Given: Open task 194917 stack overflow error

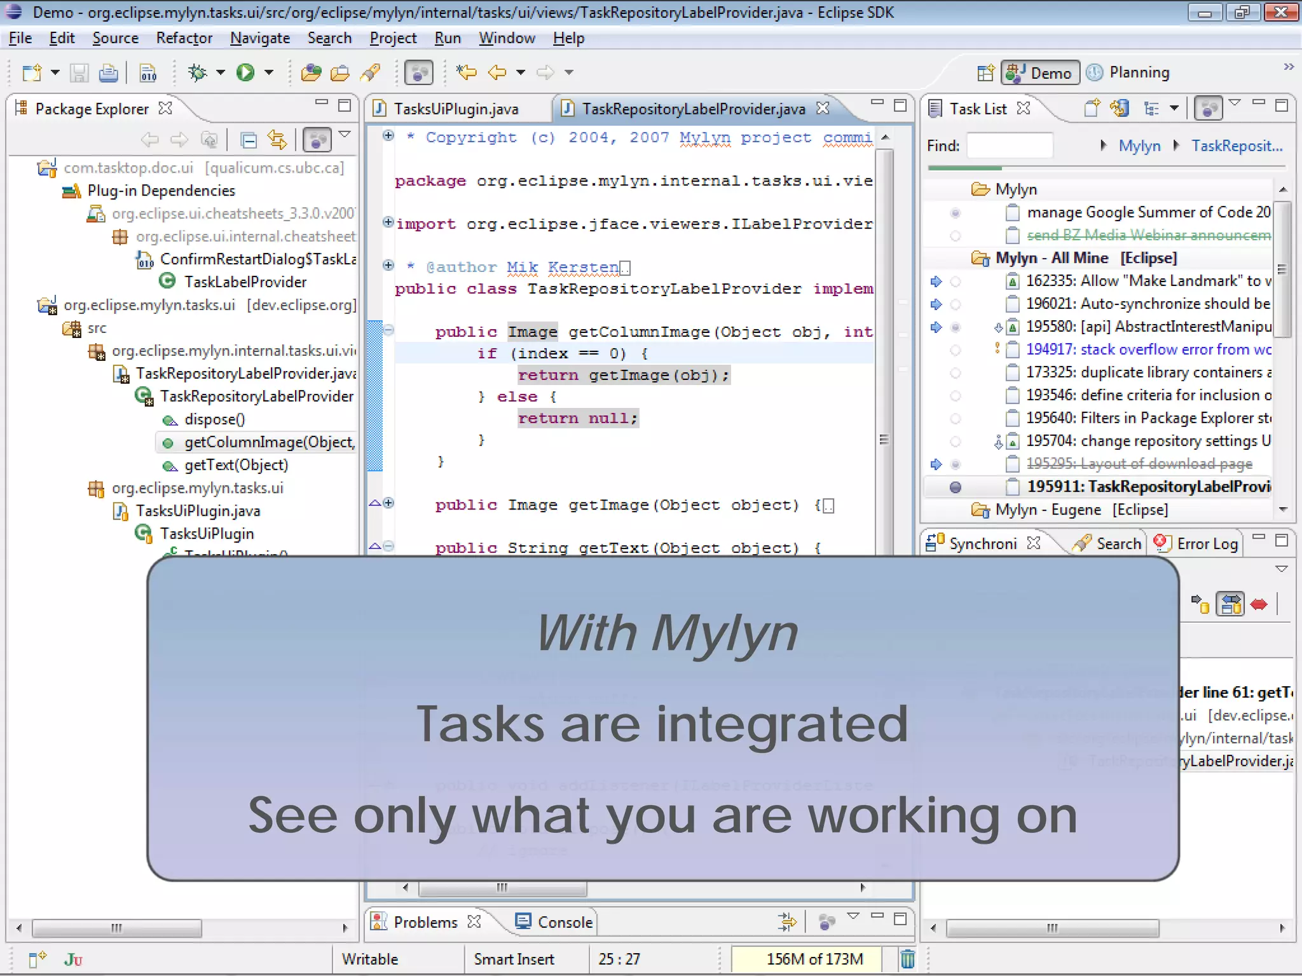Looking at the screenshot, I should click(1149, 349).
